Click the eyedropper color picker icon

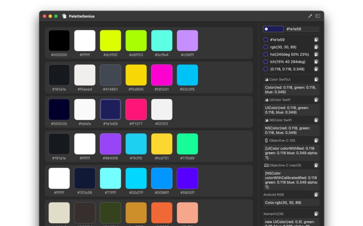[310, 16]
